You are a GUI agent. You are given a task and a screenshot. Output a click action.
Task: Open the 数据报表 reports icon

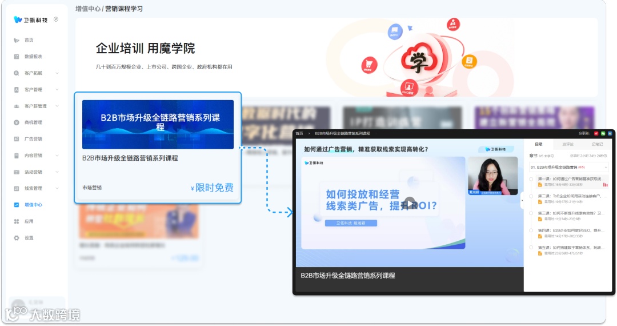(17, 57)
